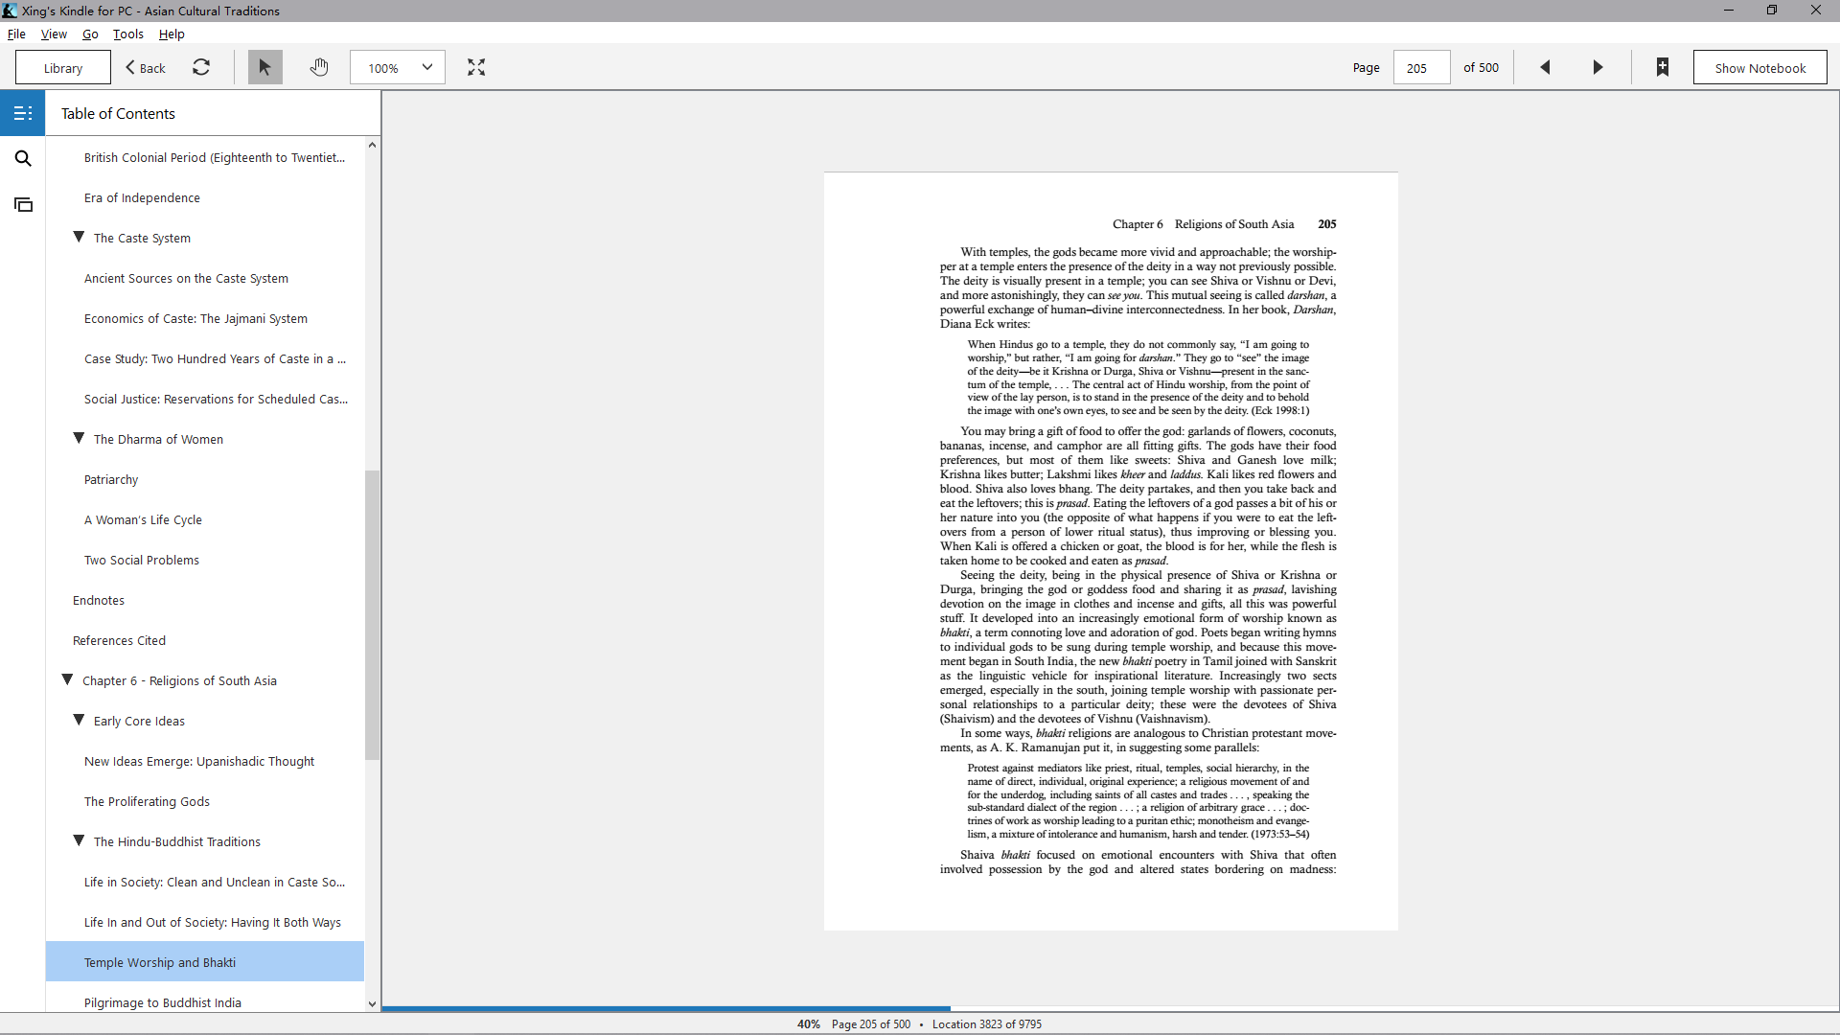Open the Help menu

pos(172,34)
